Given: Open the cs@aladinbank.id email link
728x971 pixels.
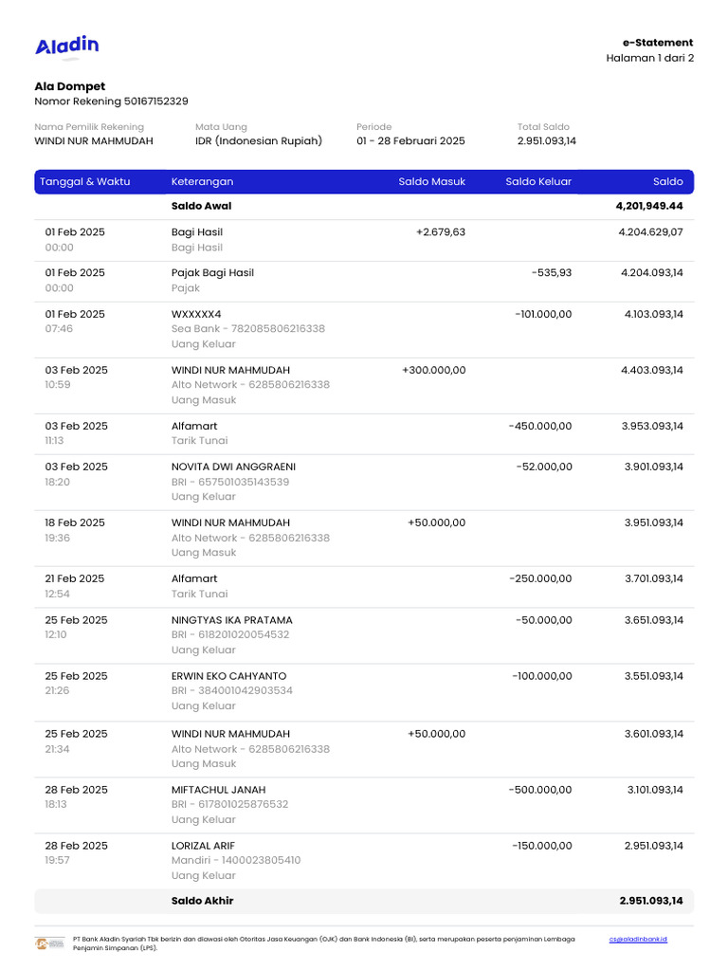Looking at the screenshot, I should pyautogui.click(x=638, y=940).
